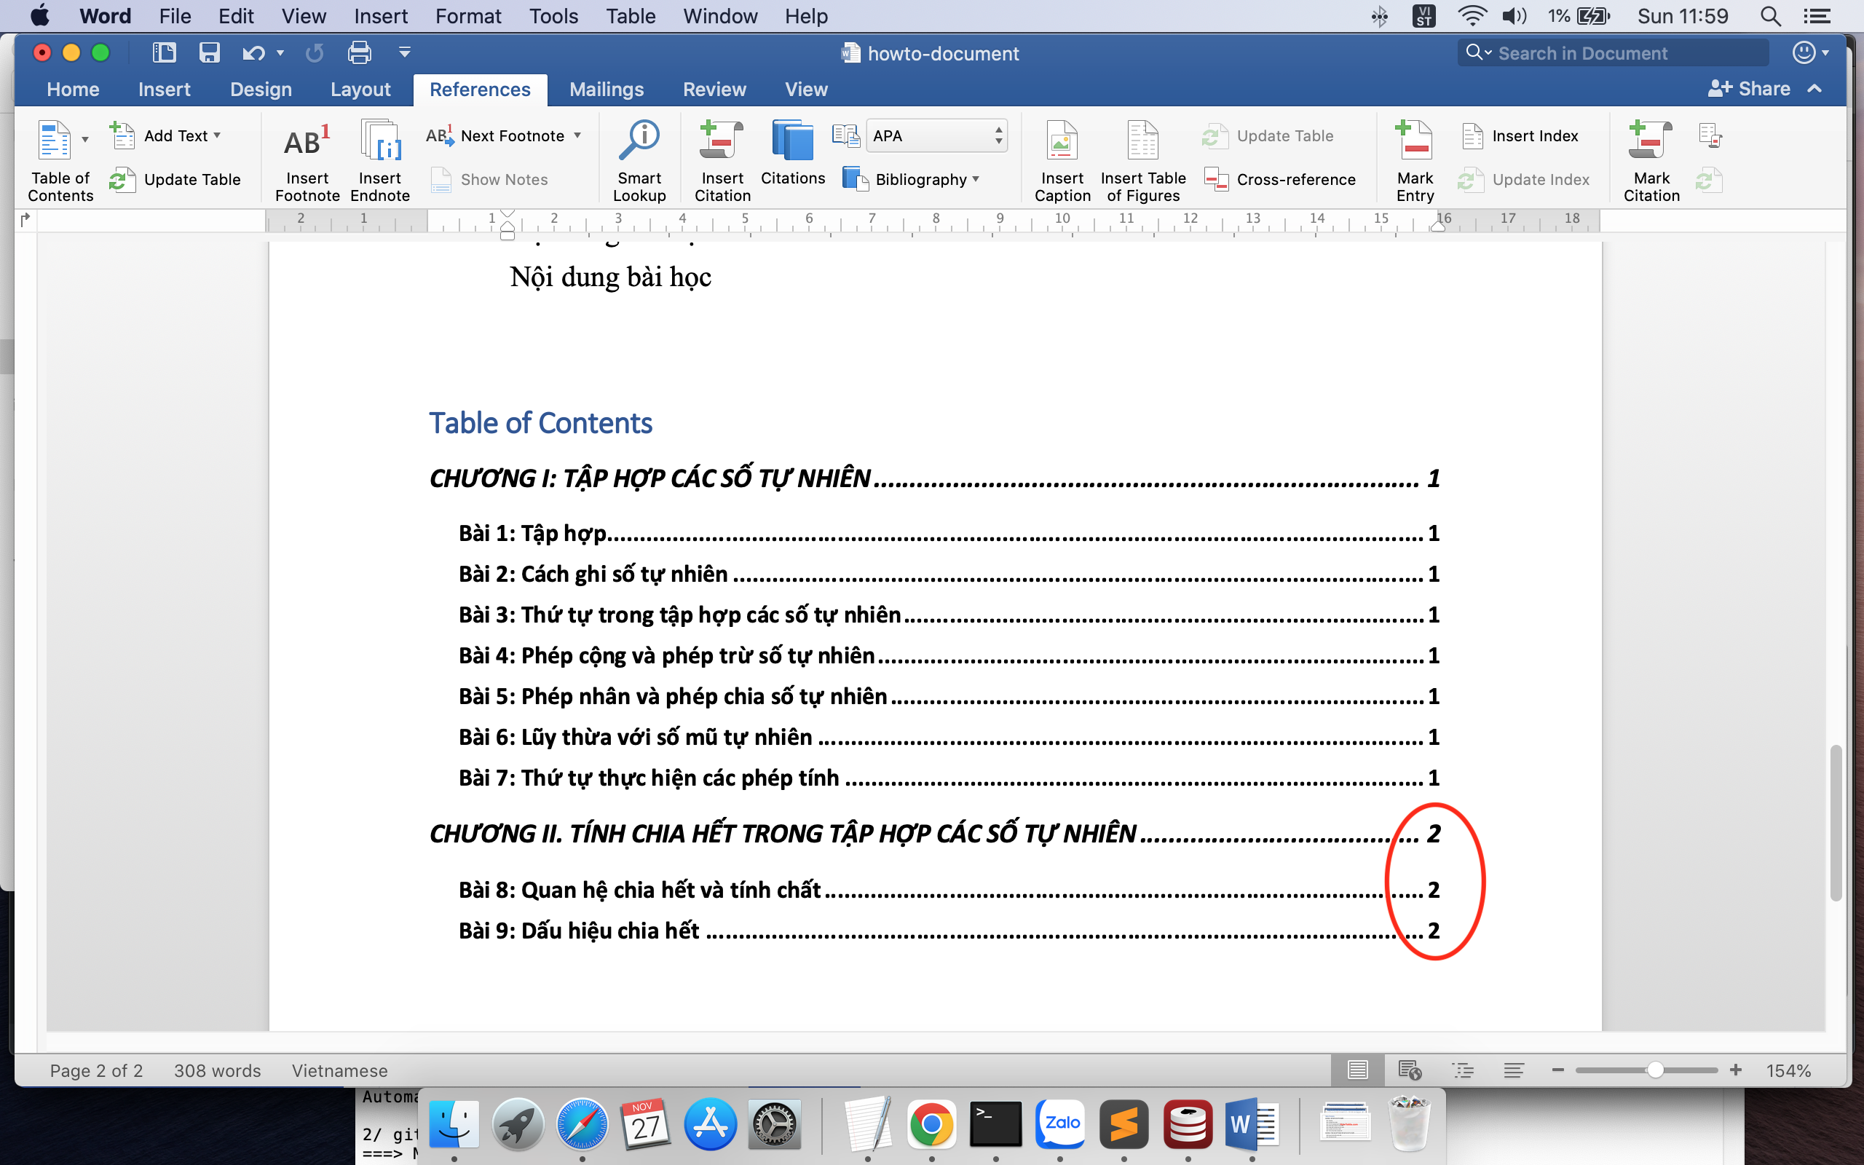Image resolution: width=1864 pixels, height=1165 pixels.
Task: Click the Search in Document field
Action: point(1614,52)
